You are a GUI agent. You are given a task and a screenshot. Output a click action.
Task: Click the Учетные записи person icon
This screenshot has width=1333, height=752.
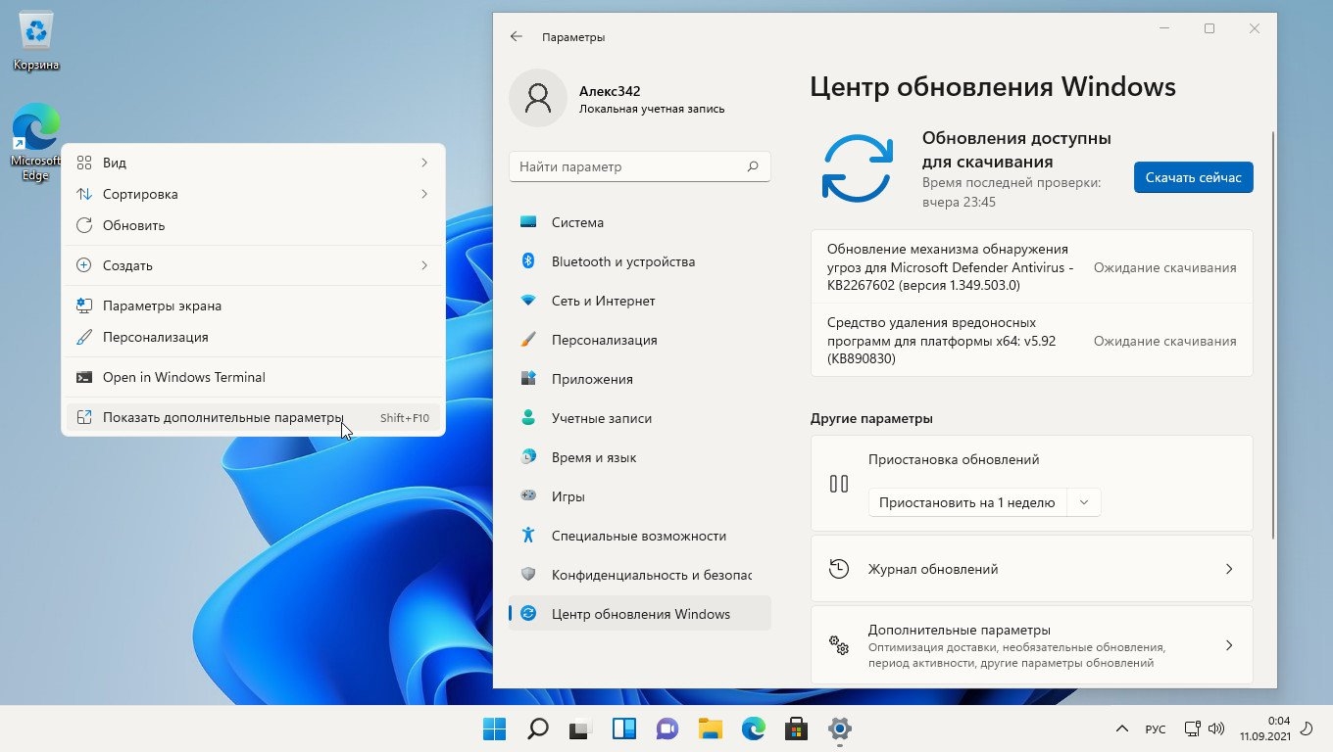click(528, 418)
